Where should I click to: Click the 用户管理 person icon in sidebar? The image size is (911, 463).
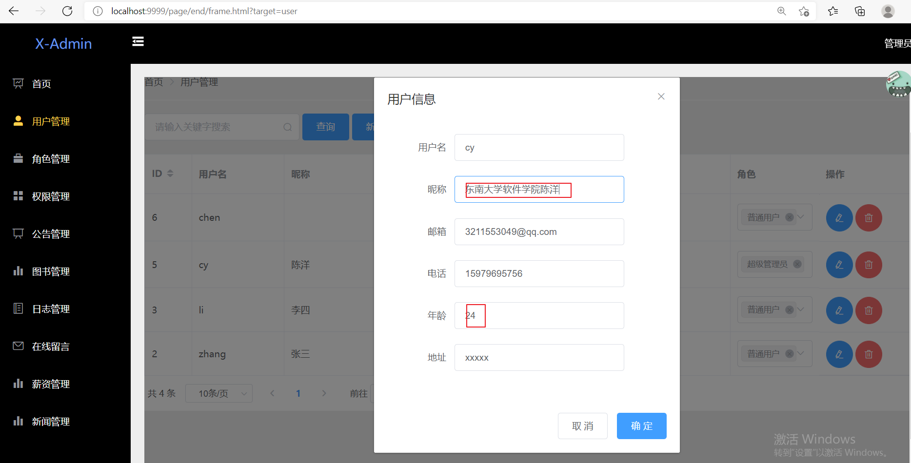[18, 121]
